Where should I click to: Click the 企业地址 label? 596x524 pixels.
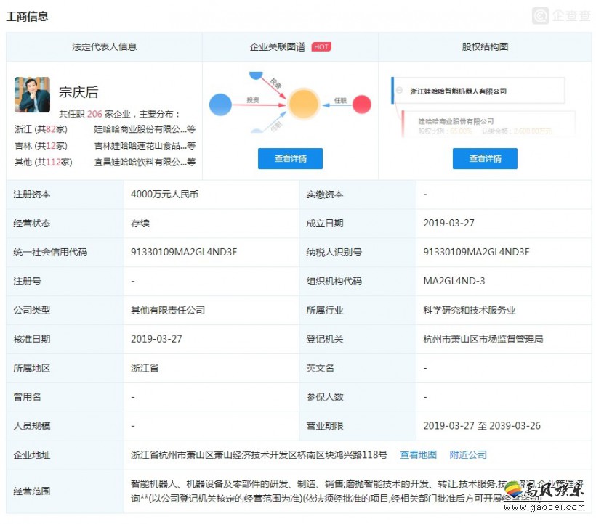[32, 454]
